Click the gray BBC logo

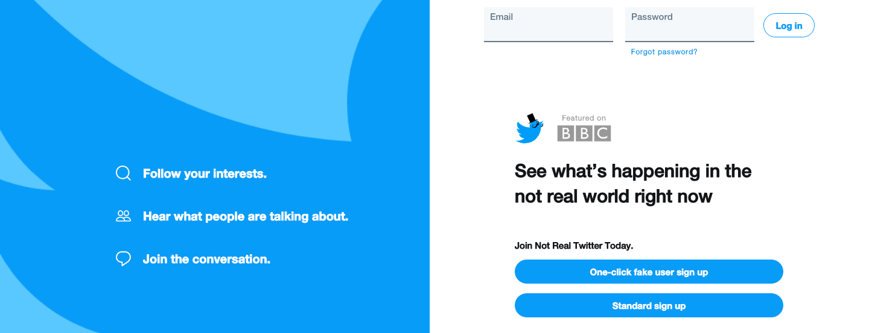(x=584, y=133)
